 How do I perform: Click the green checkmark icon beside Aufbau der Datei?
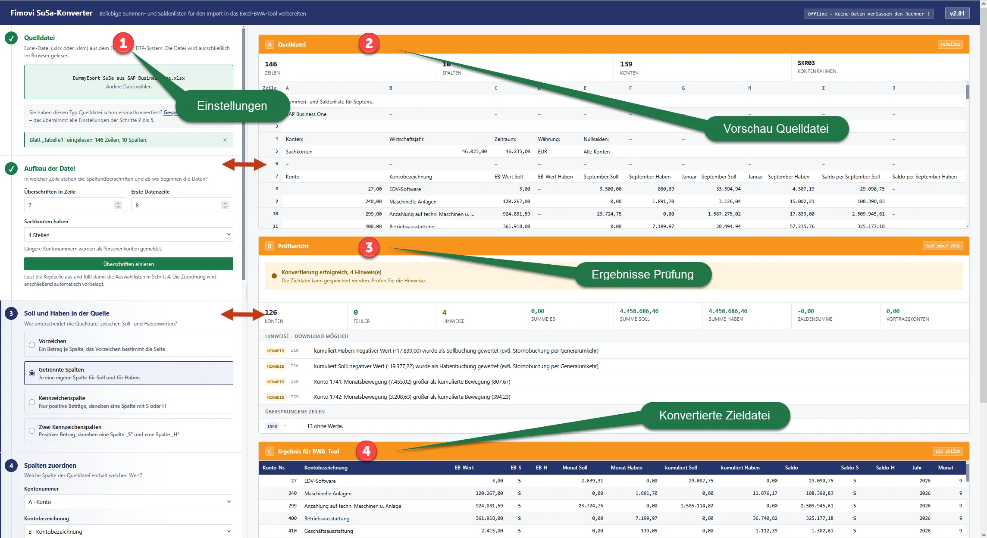[11, 169]
